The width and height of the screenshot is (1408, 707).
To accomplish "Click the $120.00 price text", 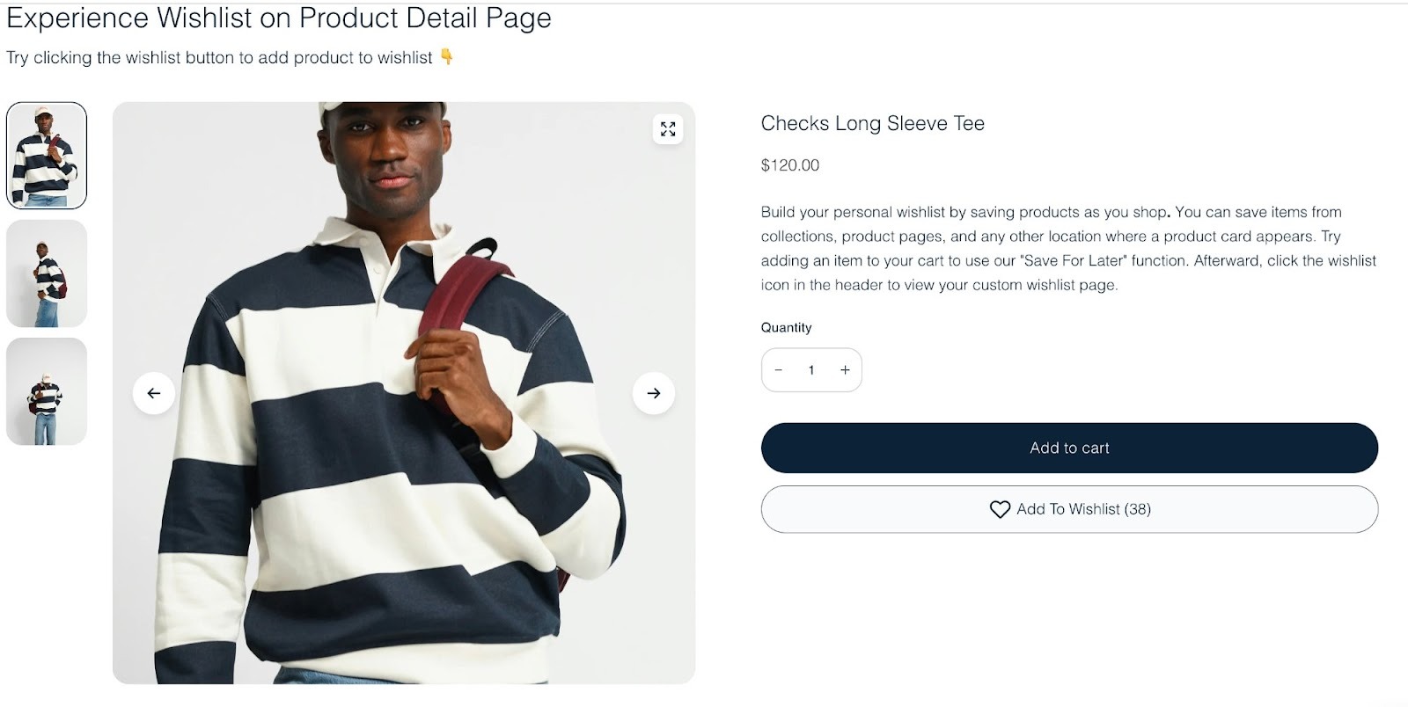I will point(788,164).
